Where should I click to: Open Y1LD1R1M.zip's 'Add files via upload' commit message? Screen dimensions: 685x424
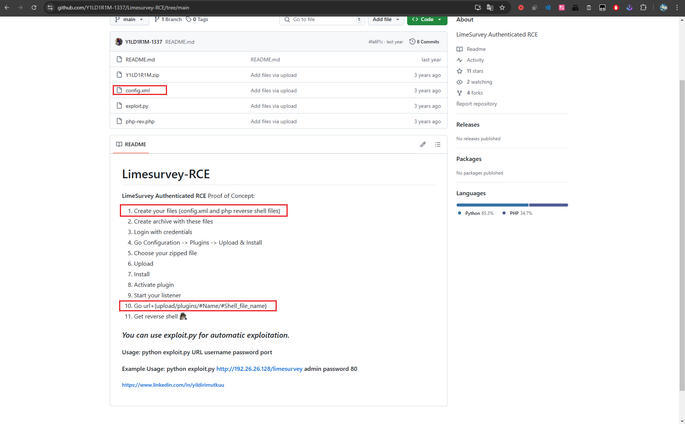pyautogui.click(x=274, y=75)
